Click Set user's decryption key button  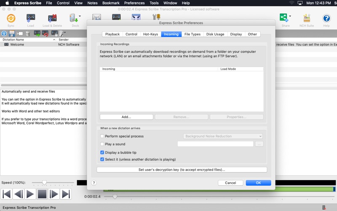[x=182, y=170]
